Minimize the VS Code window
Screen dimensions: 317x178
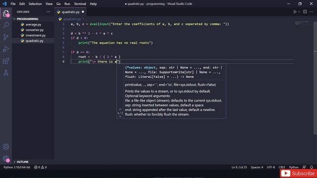click(x=289, y=4)
